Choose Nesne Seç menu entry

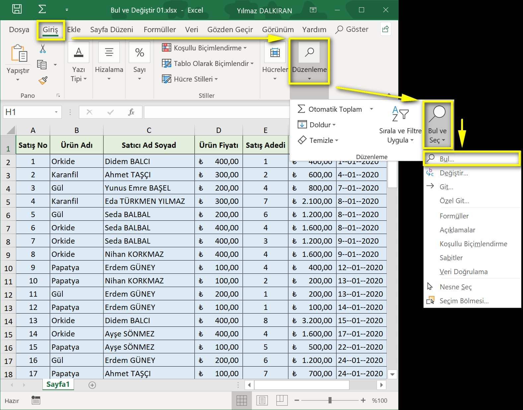[472, 287]
